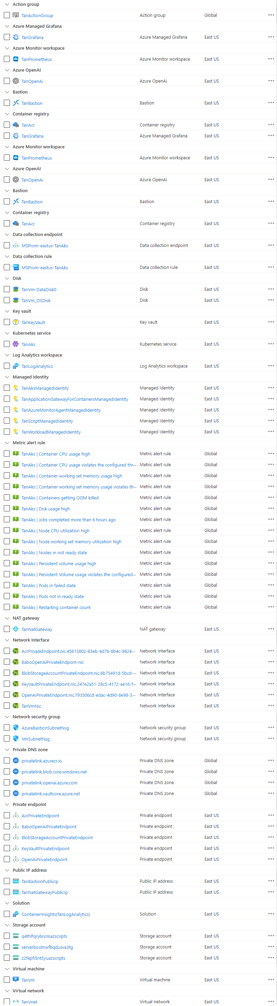Click the private endpoint icon beside AcrPrivateEndpoint
Screen dimensions: 277x1006
click(16, 816)
